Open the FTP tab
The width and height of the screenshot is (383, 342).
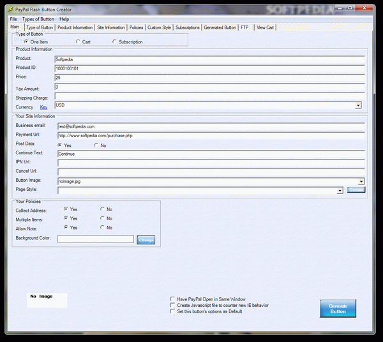[244, 27]
